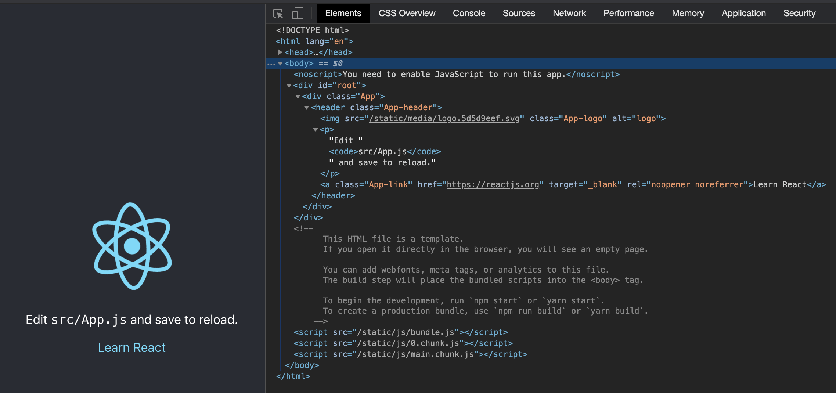
Task: Open the Network tab
Action: click(x=569, y=13)
